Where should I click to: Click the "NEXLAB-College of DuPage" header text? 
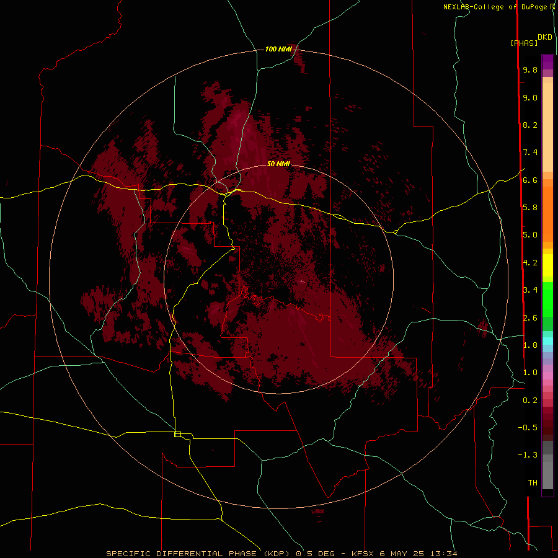496,7
